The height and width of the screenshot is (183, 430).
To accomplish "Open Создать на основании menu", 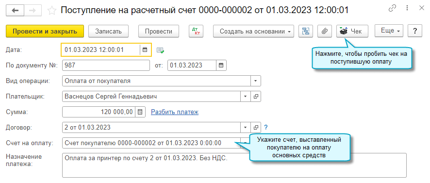I will pyautogui.click(x=254, y=31).
